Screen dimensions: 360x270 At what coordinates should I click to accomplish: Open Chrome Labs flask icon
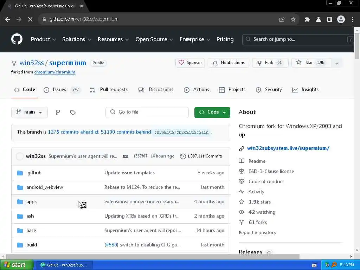click(x=318, y=20)
